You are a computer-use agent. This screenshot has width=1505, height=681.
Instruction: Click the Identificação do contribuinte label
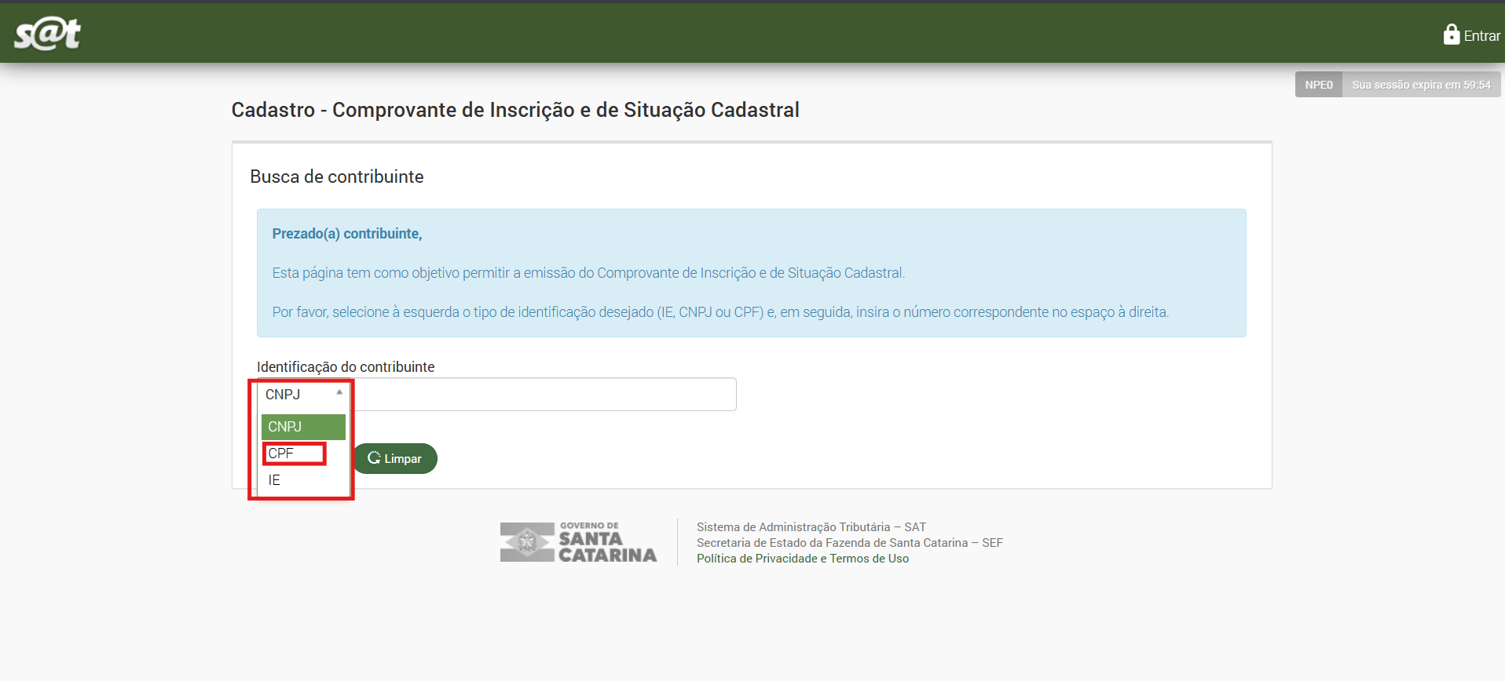point(345,367)
